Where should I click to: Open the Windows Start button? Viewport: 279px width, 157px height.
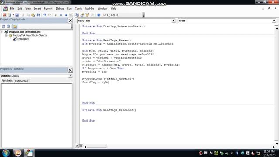[6, 153]
